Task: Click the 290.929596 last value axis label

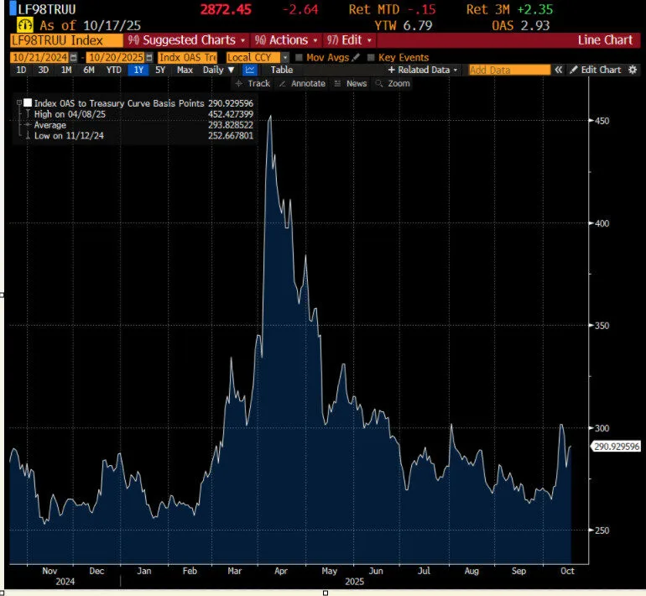Action: (x=616, y=447)
